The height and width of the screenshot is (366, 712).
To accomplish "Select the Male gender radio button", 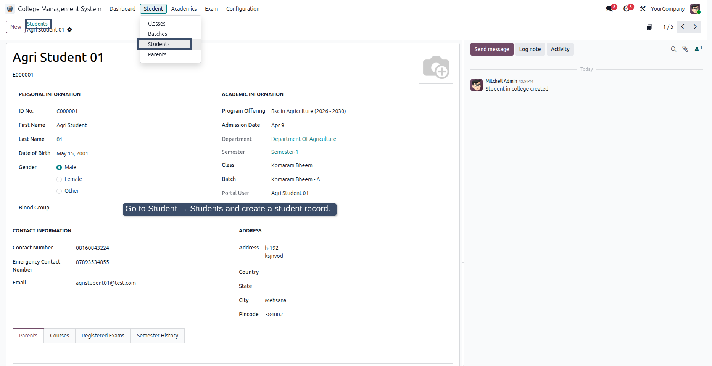I will (59, 168).
